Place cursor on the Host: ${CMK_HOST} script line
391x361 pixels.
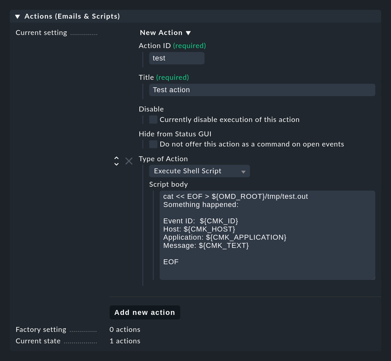[199, 229]
